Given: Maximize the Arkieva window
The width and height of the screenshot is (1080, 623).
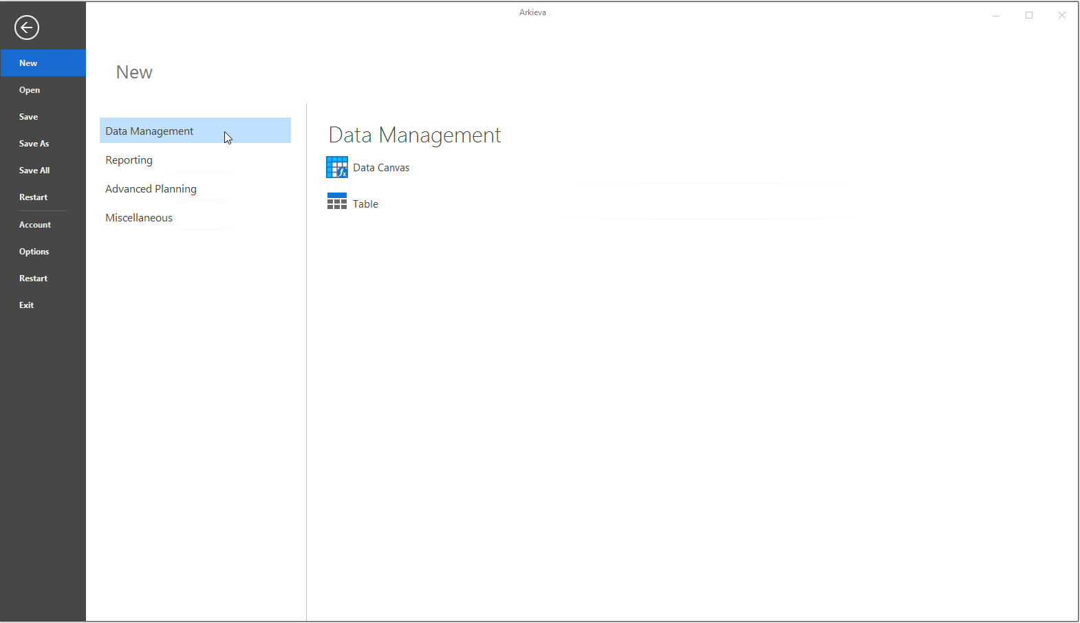Looking at the screenshot, I should 1029,15.
